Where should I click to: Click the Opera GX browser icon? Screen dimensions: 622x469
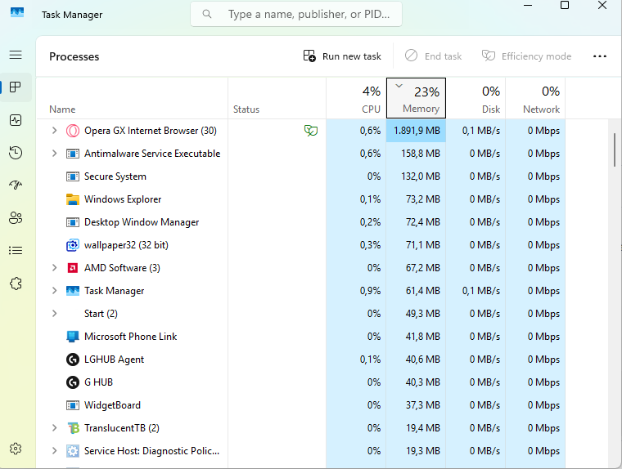tap(73, 131)
